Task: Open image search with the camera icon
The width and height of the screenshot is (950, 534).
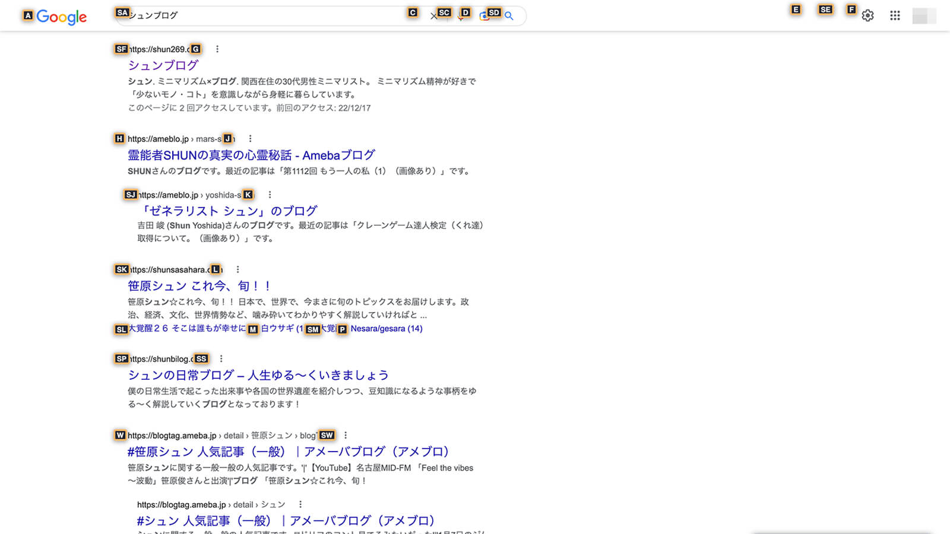Action: tap(484, 16)
